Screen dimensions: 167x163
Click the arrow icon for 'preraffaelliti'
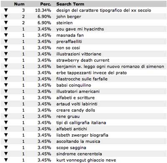[6, 41]
